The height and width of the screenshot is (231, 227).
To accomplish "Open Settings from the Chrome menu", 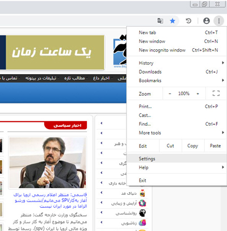I will pyautogui.click(x=176, y=159).
